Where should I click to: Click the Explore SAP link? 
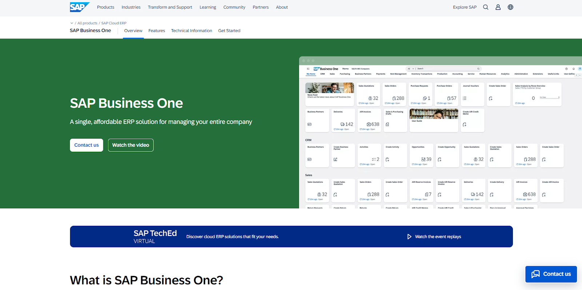pyautogui.click(x=465, y=7)
